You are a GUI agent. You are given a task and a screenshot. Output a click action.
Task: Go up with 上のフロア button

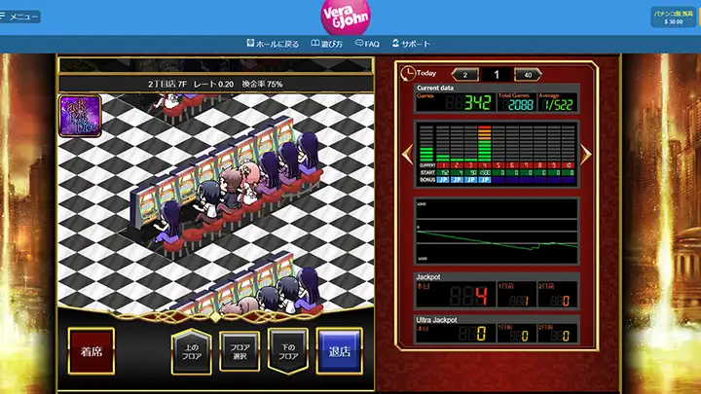[191, 351]
